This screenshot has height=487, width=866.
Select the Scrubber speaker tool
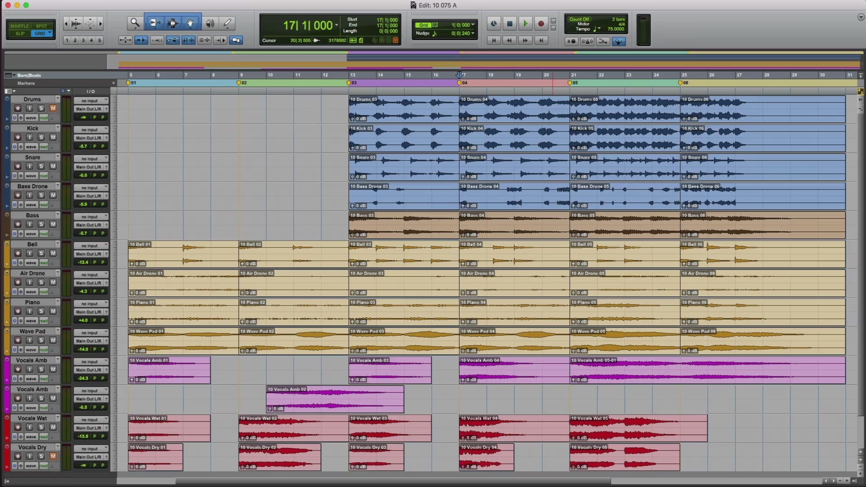tap(210, 23)
